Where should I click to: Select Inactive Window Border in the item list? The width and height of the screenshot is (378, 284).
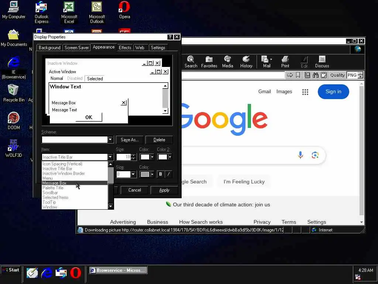pos(75,173)
